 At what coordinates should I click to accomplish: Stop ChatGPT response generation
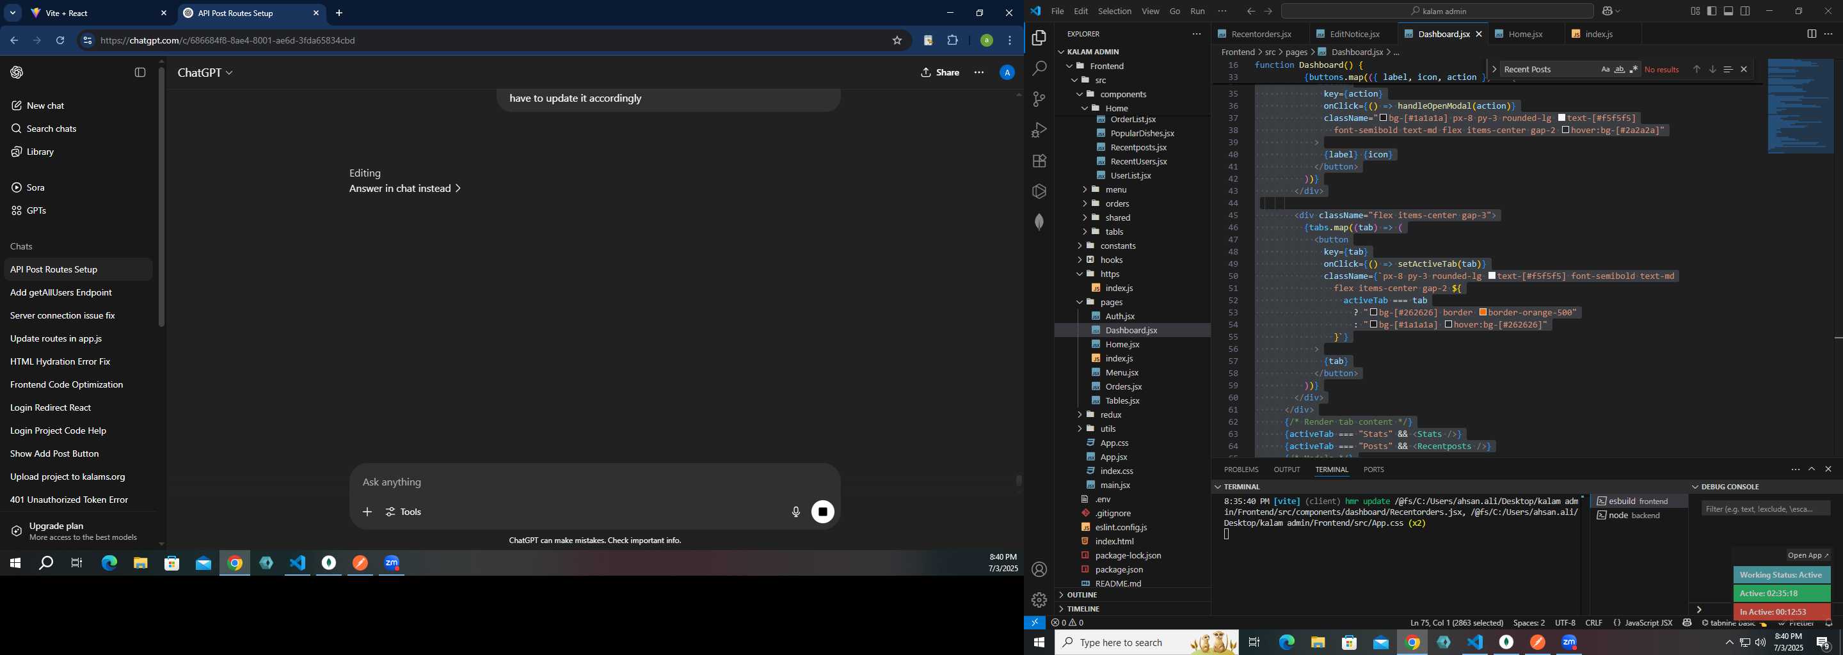click(x=823, y=512)
